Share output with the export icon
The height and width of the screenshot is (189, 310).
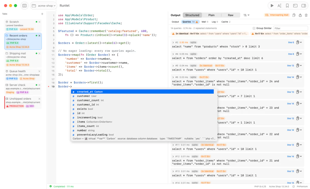300,15
